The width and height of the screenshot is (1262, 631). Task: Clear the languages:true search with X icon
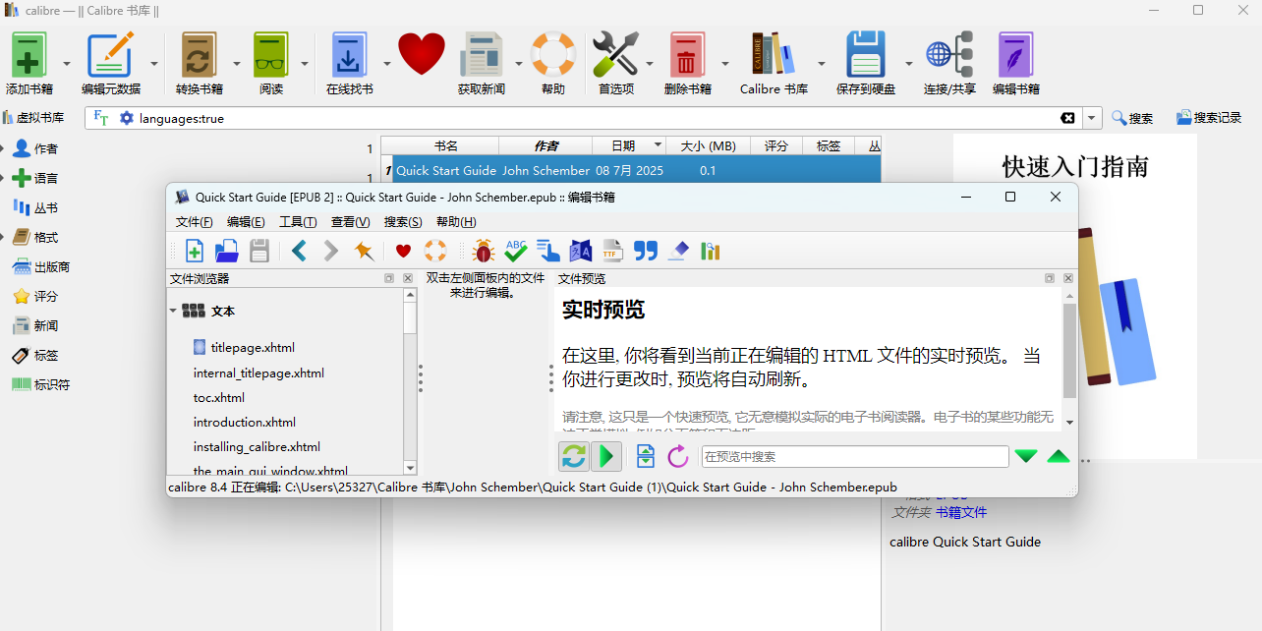(1067, 118)
